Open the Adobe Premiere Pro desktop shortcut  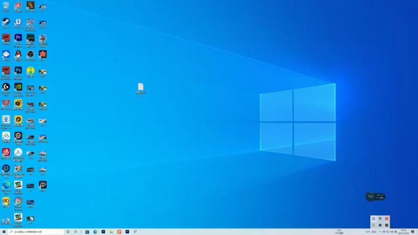click(x=18, y=40)
